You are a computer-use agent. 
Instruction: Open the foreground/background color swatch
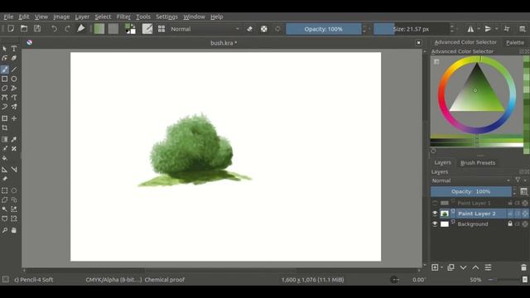131,29
